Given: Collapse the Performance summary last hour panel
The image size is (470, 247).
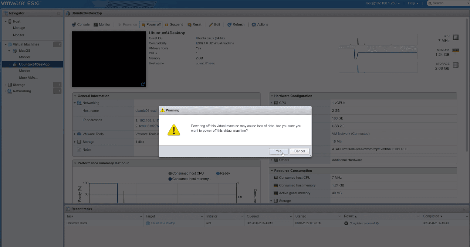Looking at the screenshot, I should (x=75, y=163).
